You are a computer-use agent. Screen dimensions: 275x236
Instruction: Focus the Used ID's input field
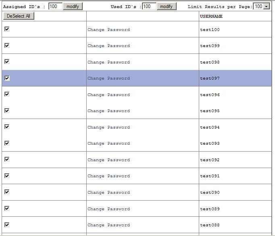point(149,6)
